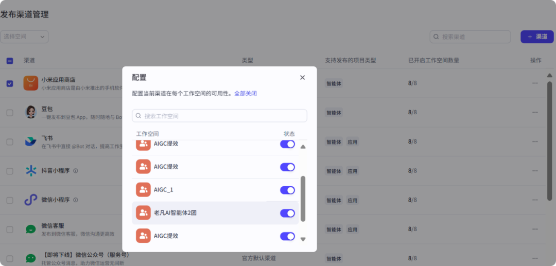Toggle off the AIGC_1 workspace switch
The height and width of the screenshot is (266, 556).
click(288, 190)
